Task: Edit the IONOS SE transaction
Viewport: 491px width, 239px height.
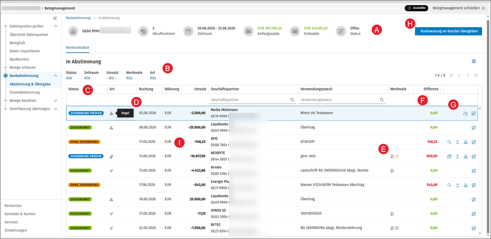Action: pos(474,214)
